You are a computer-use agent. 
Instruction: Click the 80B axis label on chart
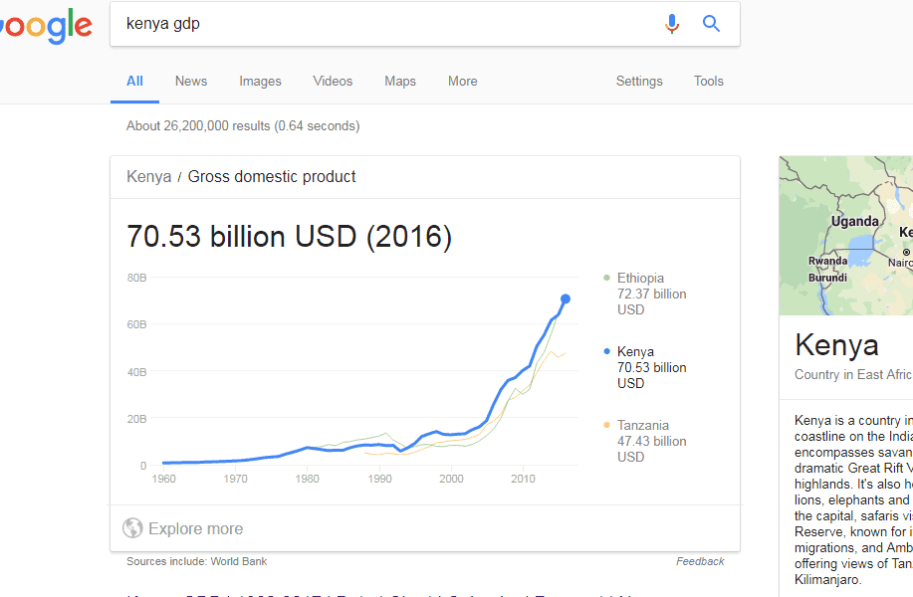[136, 279]
